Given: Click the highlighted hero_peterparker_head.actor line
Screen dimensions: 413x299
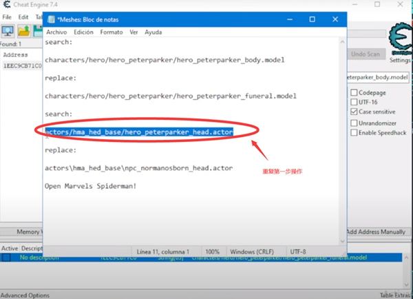Looking at the screenshot, I should (x=139, y=132).
